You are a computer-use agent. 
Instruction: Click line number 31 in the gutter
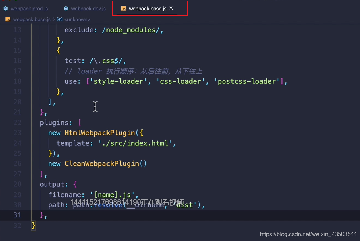[17, 215]
